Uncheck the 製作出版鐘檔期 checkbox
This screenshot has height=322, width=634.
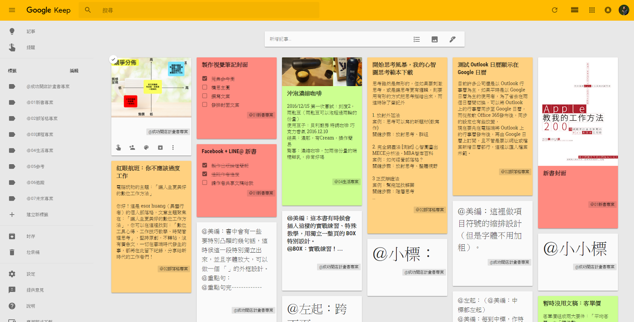(x=205, y=165)
